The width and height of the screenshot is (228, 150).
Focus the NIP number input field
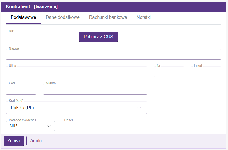[x=39, y=37]
